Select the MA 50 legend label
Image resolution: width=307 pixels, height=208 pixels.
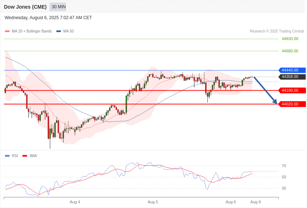69,31
